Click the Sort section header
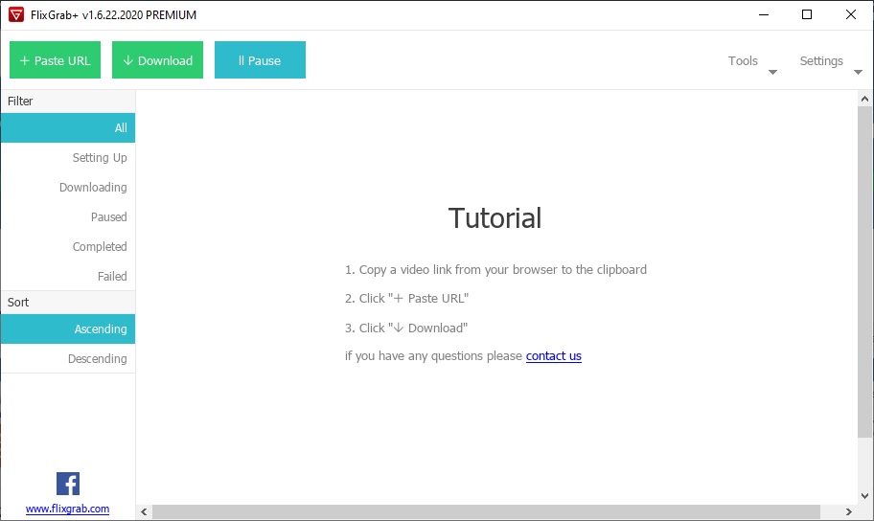Screen dimensions: 874x521 click(x=68, y=303)
